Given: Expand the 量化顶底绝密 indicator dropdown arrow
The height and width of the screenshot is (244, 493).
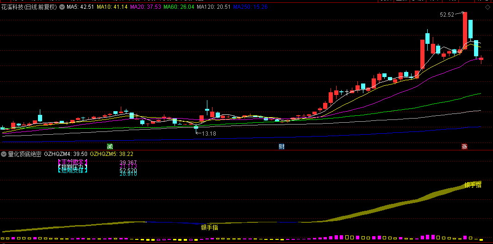Looking at the screenshot, I should [x=4, y=154].
